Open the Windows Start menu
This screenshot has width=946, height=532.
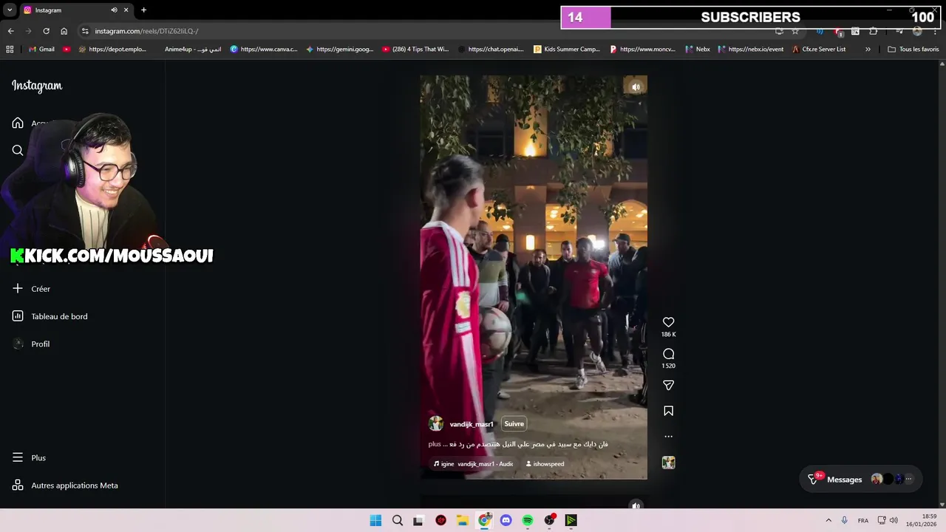375,520
